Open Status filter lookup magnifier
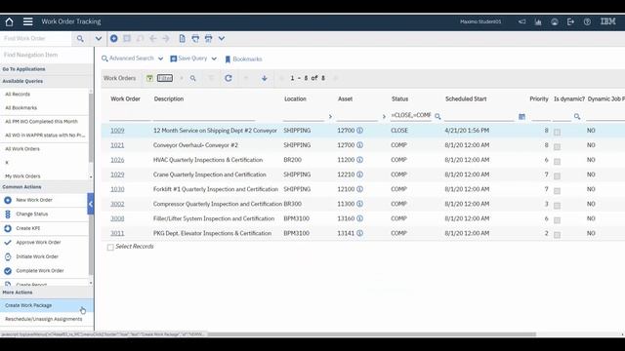 click(437, 117)
